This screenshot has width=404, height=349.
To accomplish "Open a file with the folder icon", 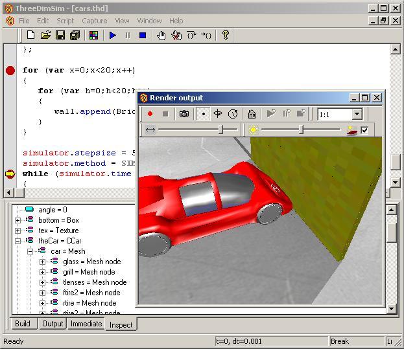I will point(45,35).
